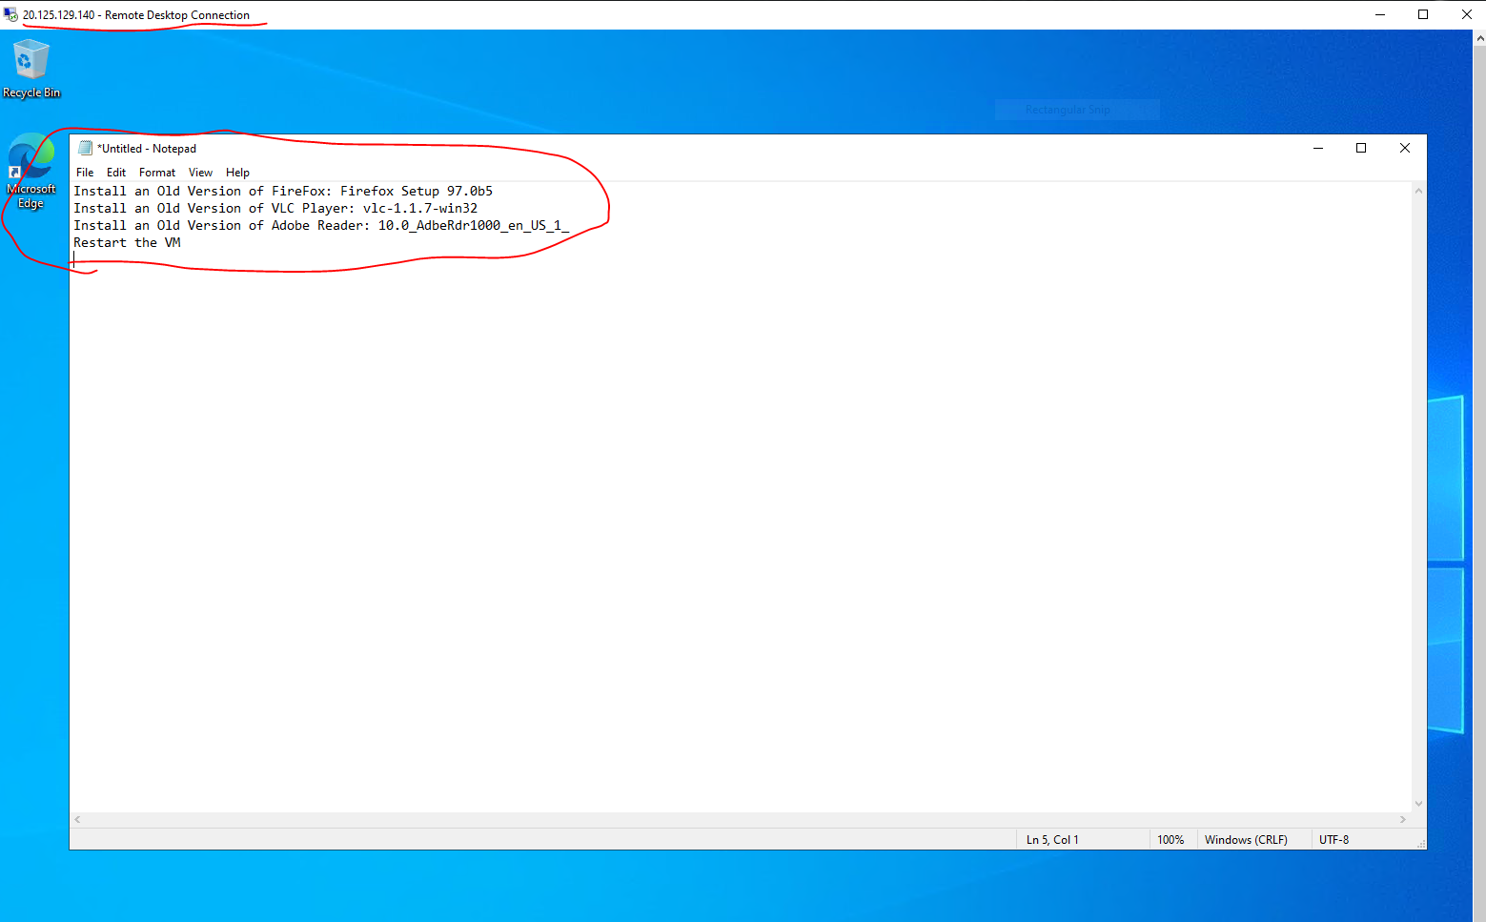1486x922 pixels.
Task: Restore down the Remote Desktop window
Action: pos(1423,14)
